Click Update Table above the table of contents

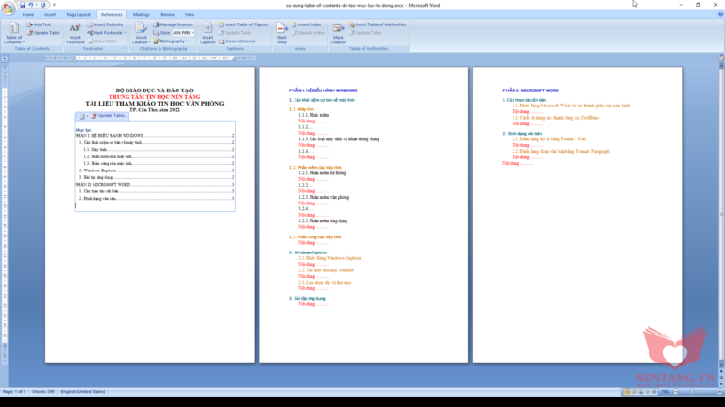(x=110, y=115)
